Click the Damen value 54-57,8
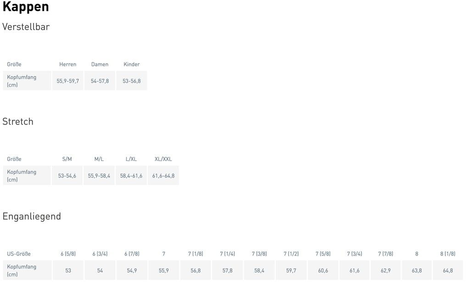This screenshot has height=282, width=466. tap(100, 81)
